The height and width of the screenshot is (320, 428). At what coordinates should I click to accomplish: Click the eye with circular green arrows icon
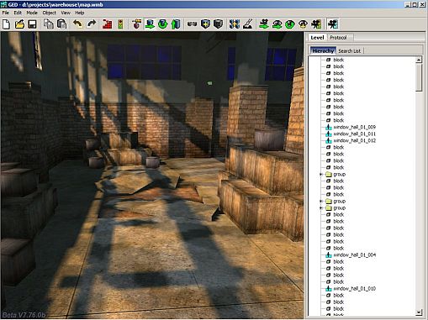coord(290,24)
